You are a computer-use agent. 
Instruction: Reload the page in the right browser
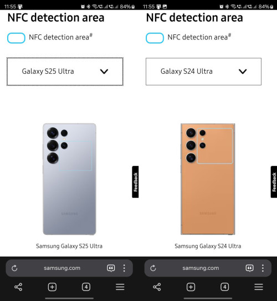tap(153, 268)
